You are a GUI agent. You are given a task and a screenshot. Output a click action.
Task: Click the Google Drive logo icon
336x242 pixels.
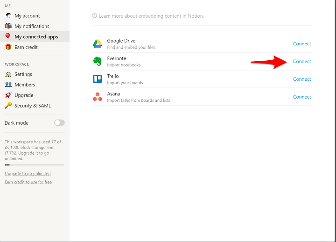(x=98, y=44)
